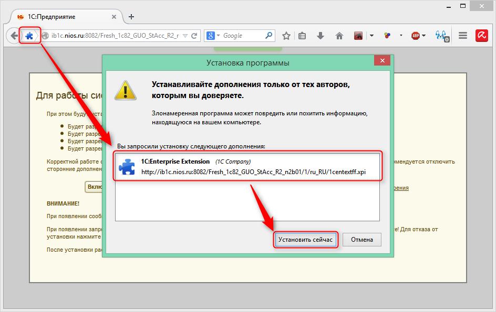Viewport: 496px width, 312px height.
Task: Expand the search engine selector arrow
Action: pos(218,36)
